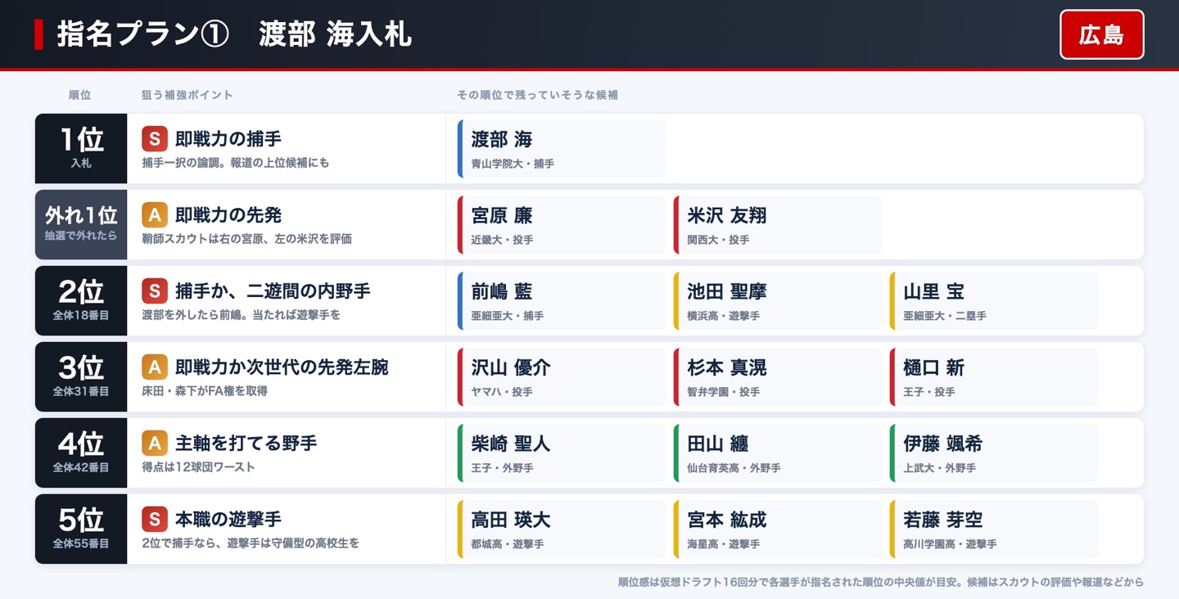The width and height of the screenshot is (1179, 599).
Task: Click the S badge beside 捕手か、二遊間の内野手
Action: pyautogui.click(x=155, y=291)
